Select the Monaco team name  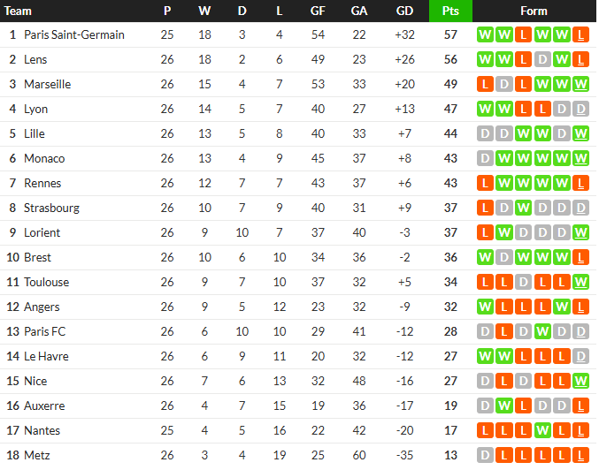[x=44, y=159]
